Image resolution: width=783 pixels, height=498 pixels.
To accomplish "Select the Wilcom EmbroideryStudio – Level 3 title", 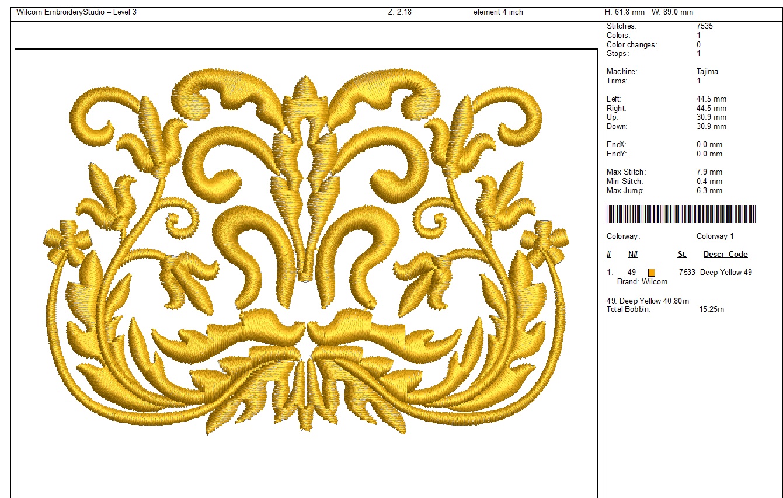I will [x=76, y=12].
